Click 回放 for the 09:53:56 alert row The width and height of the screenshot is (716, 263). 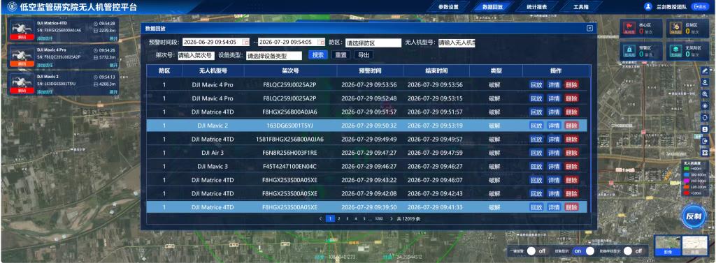pos(536,85)
